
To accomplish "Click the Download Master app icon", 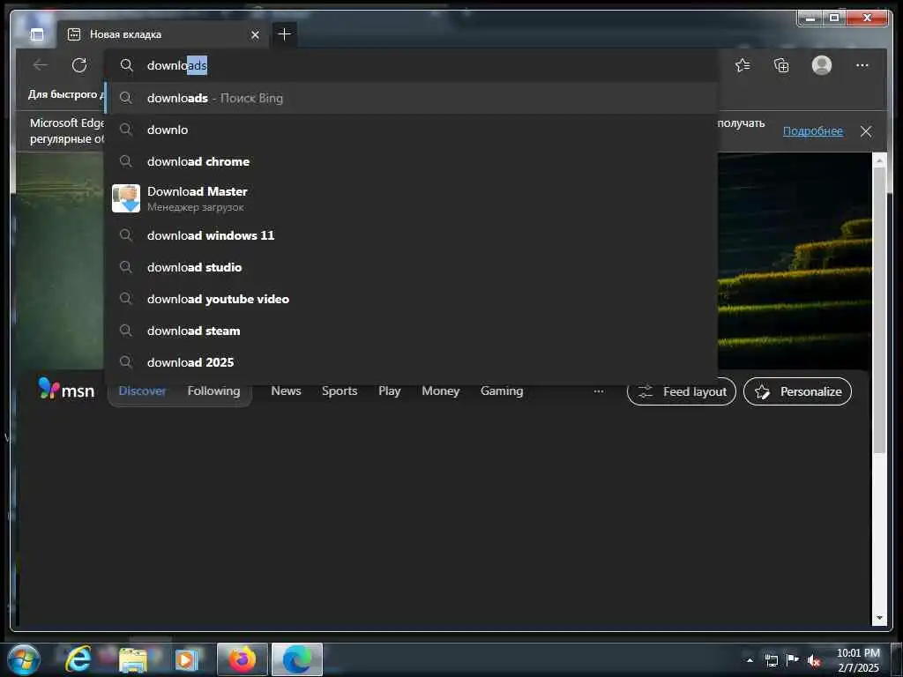I will 125,198.
